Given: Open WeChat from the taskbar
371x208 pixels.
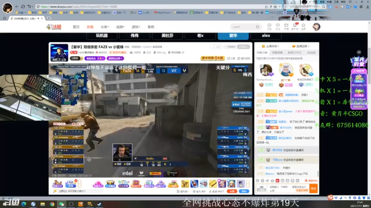Looking at the screenshot, I should tap(62, 204).
